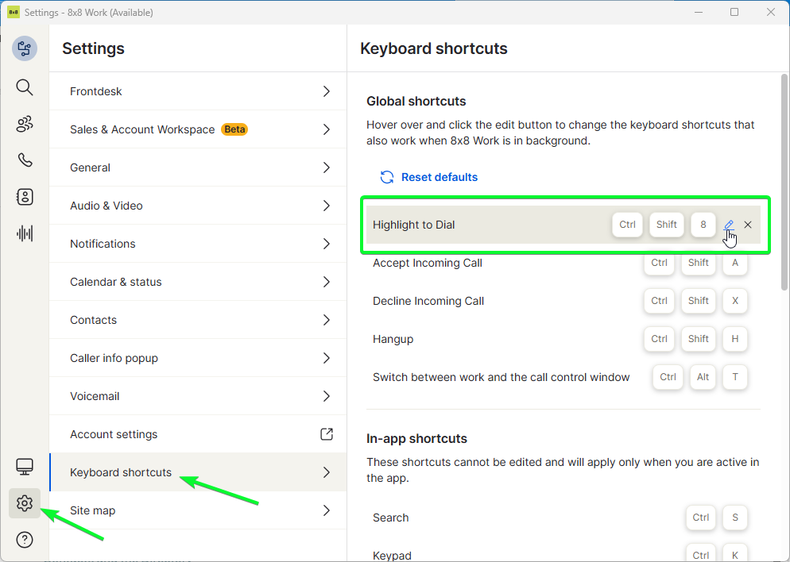Image resolution: width=790 pixels, height=562 pixels.
Task: Expand the Contacts settings chevron
Action: (327, 320)
